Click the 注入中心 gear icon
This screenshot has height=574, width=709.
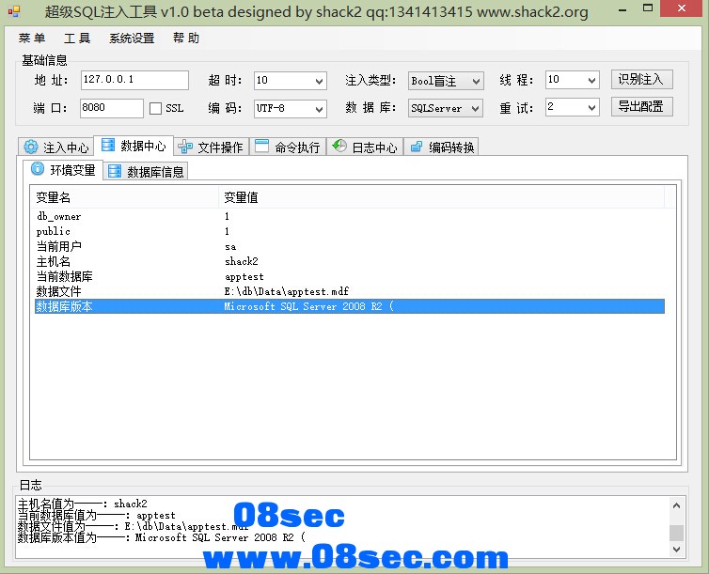click(31, 147)
